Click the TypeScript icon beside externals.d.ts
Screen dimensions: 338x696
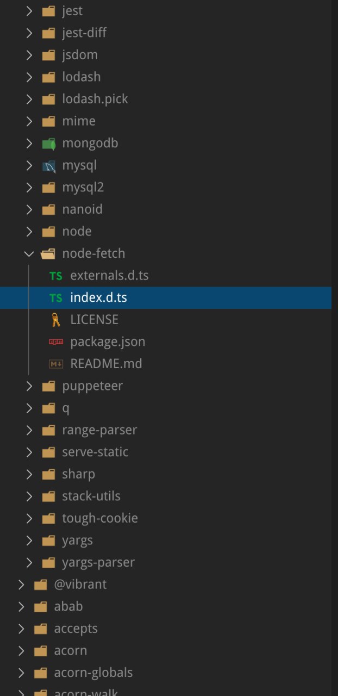[56, 276]
